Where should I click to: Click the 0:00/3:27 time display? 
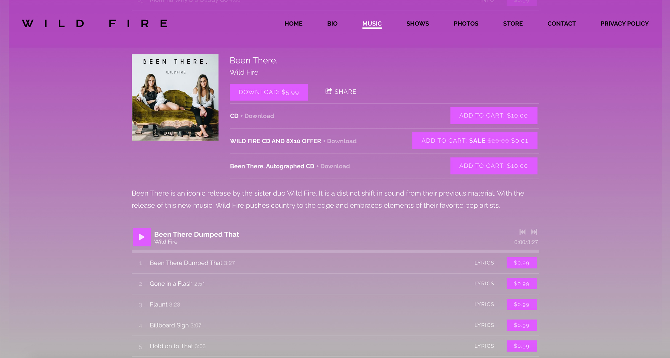click(526, 242)
